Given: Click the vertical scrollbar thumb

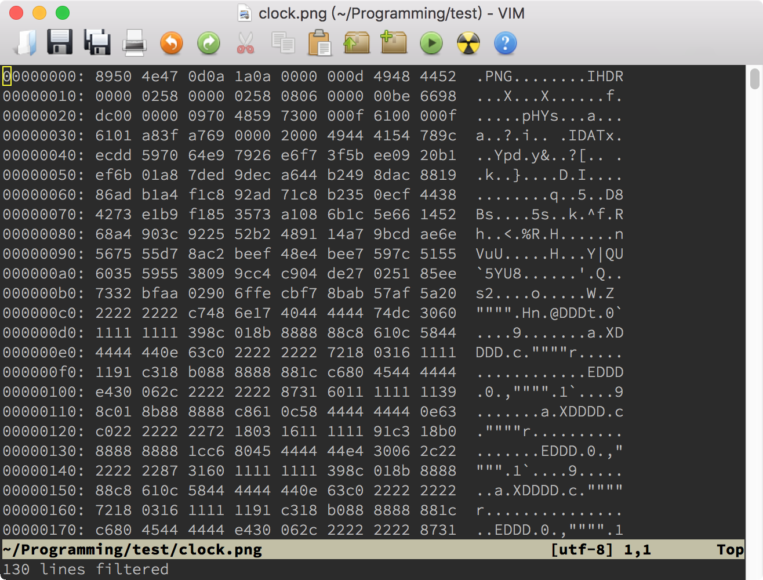Looking at the screenshot, I should pyautogui.click(x=755, y=78).
